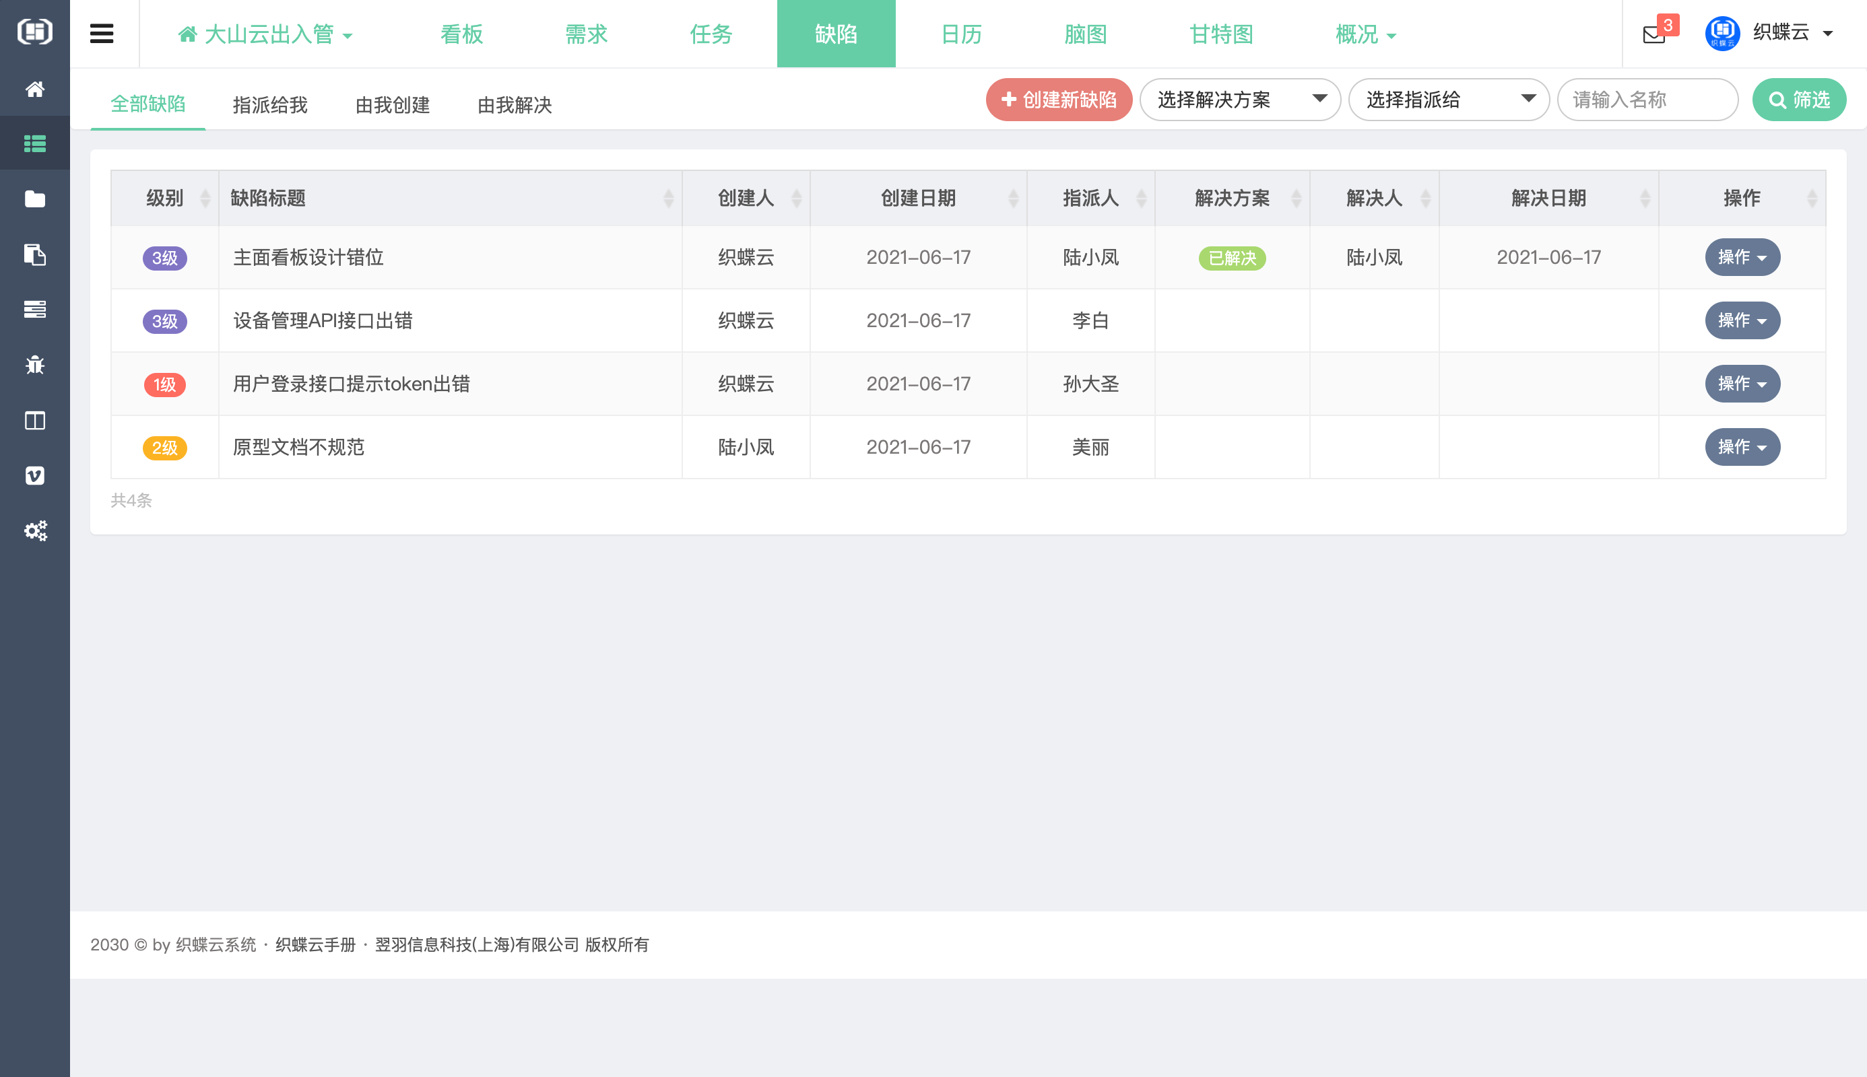Click the 创建新缺陷 button

click(1058, 100)
